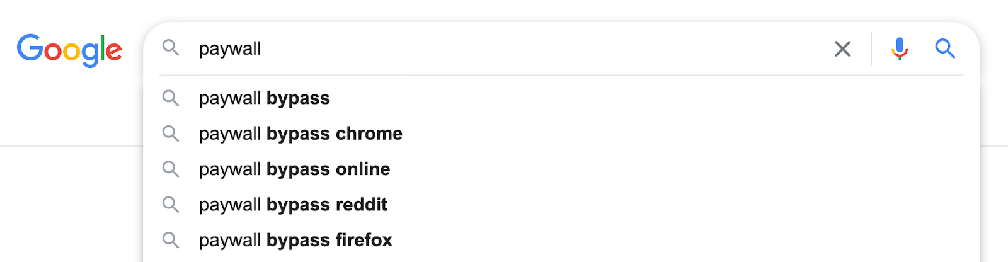Image resolution: width=1008 pixels, height=262 pixels.
Task: Click the magnifier icon next to 'paywall bypass chrome'
Action: click(x=171, y=134)
